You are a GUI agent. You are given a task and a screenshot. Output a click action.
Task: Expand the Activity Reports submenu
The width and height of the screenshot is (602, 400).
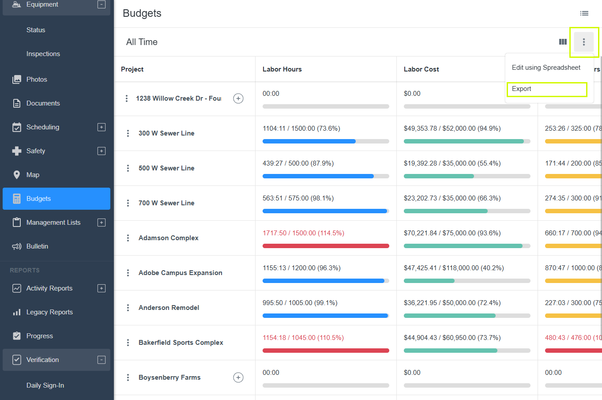point(102,288)
